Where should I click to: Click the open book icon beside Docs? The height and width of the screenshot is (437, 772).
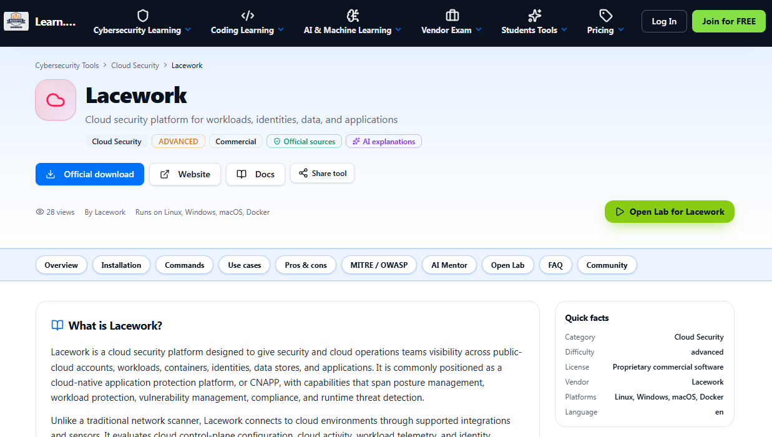click(x=242, y=174)
